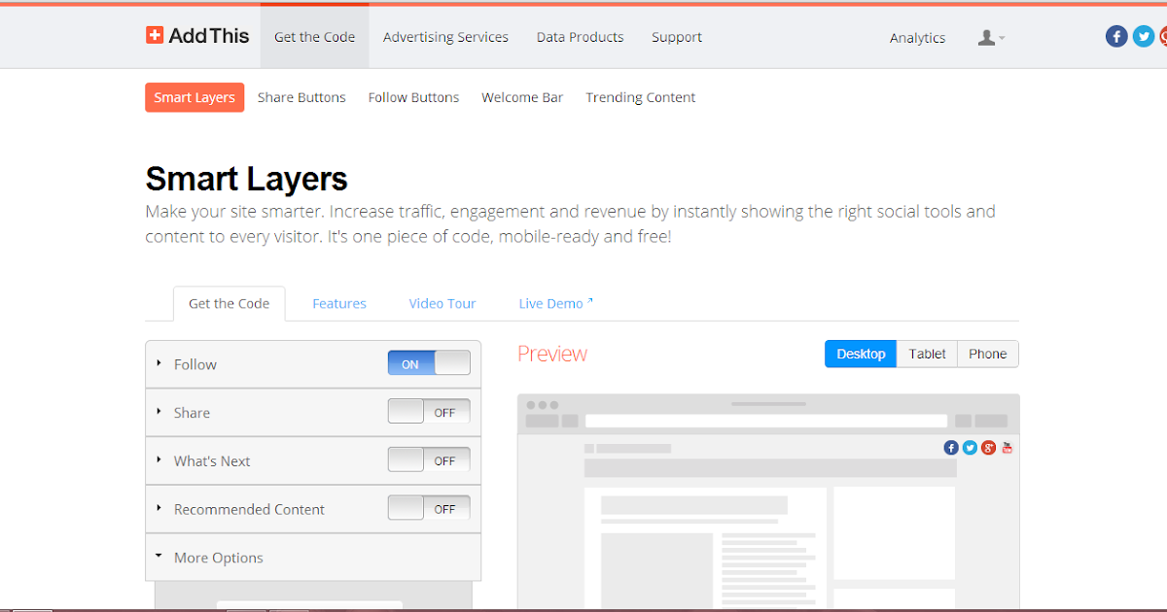Enable the What's Next toggle
1167x612 pixels.
click(429, 460)
